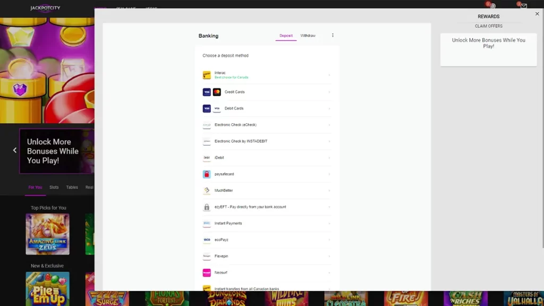
Task: Open the Fiona's Fortune game thumbnail
Action: tap(167, 299)
